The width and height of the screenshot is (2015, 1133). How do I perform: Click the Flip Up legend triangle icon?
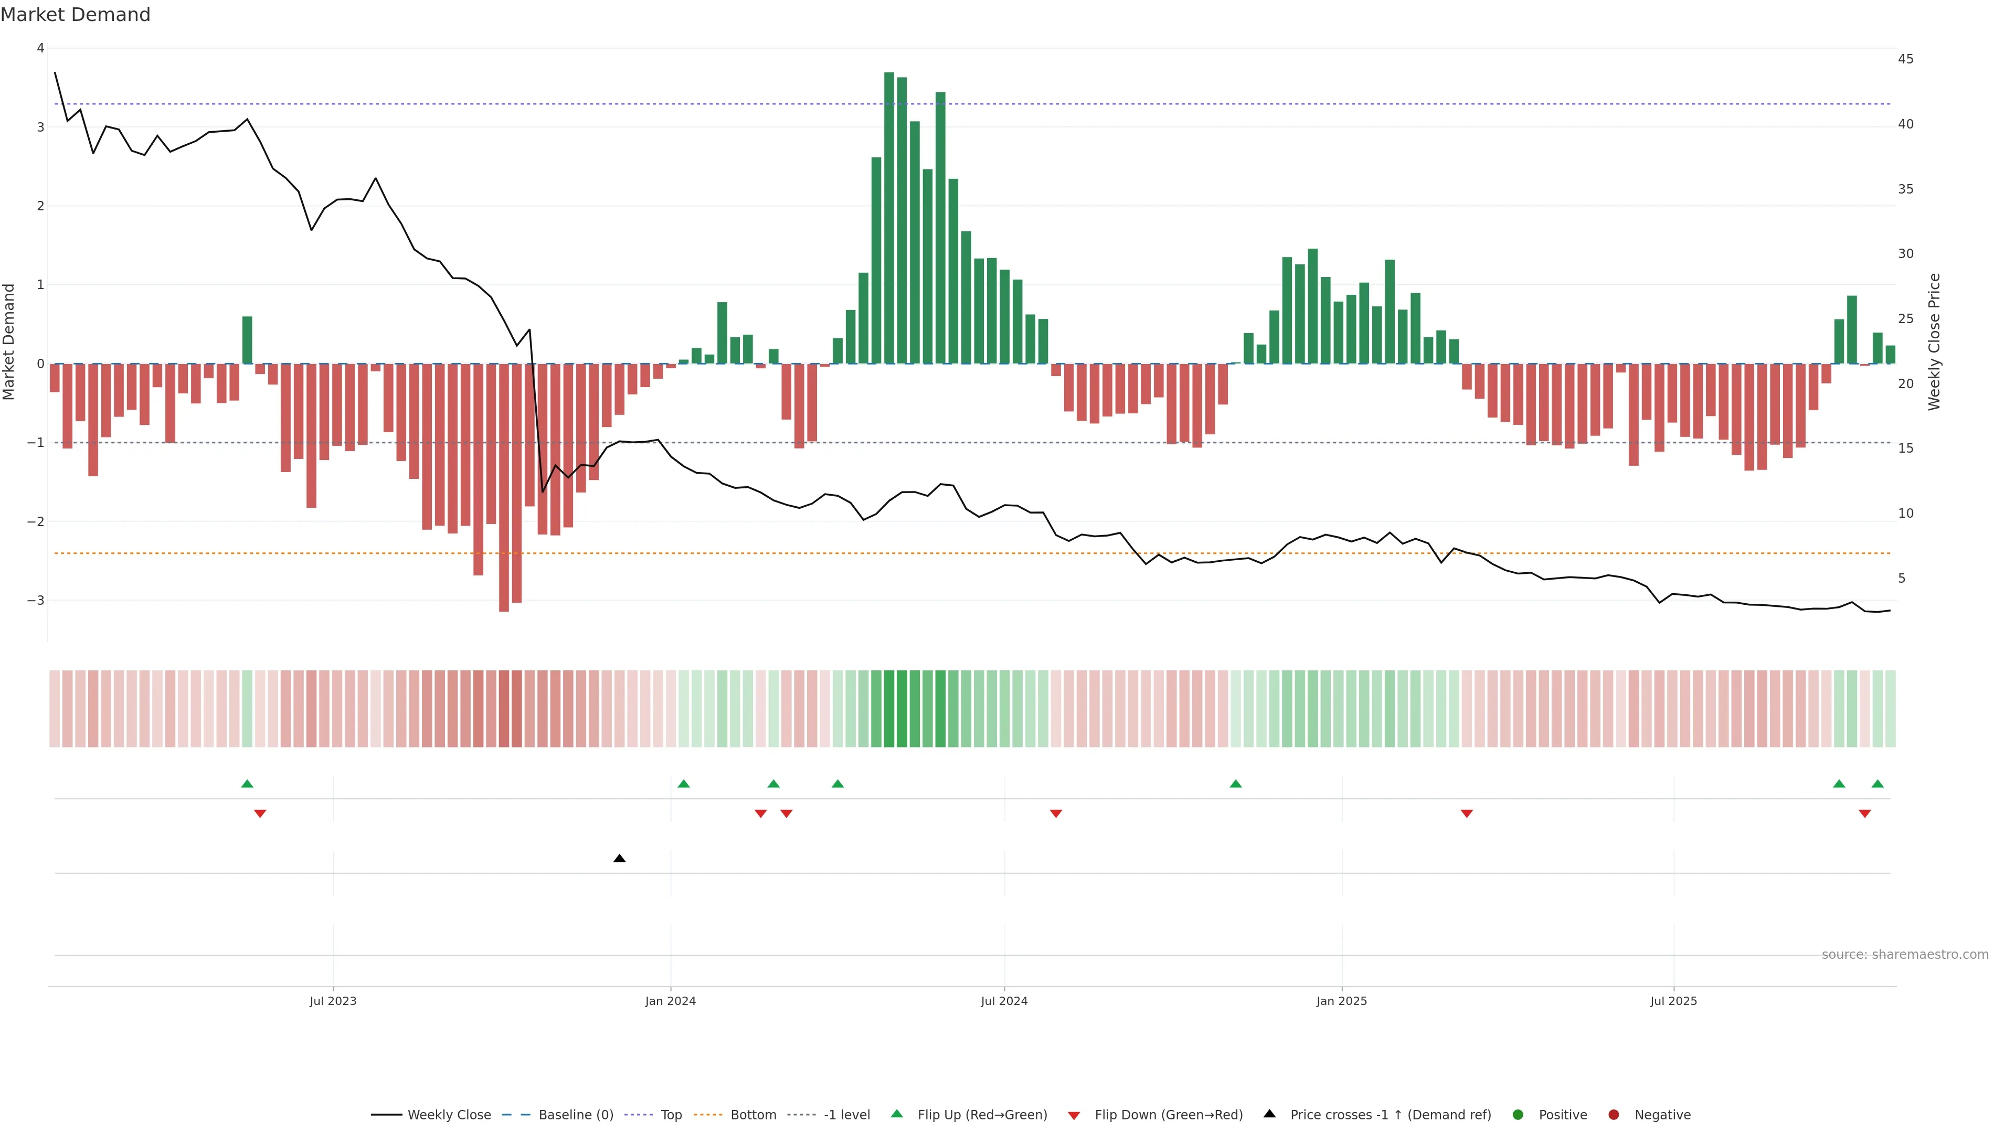[897, 1114]
